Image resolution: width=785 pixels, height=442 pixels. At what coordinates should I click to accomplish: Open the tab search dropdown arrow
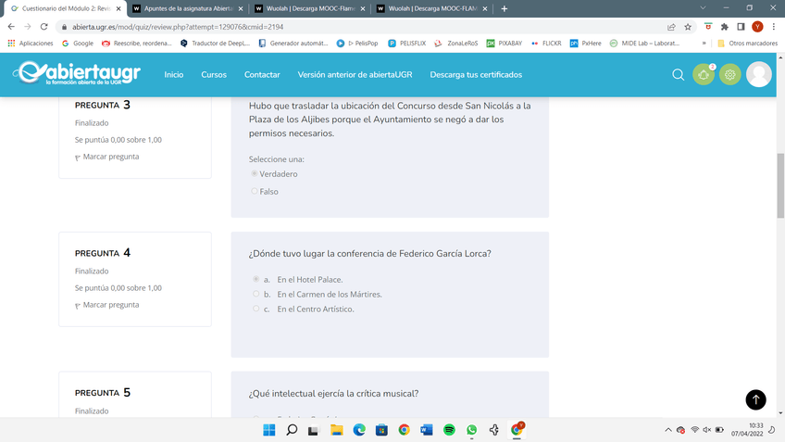703,8
